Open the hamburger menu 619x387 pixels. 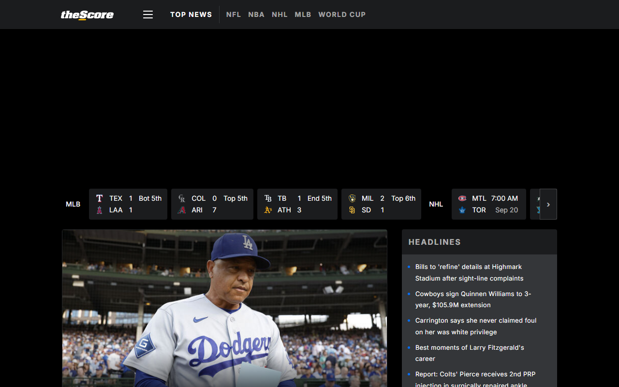tap(148, 15)
